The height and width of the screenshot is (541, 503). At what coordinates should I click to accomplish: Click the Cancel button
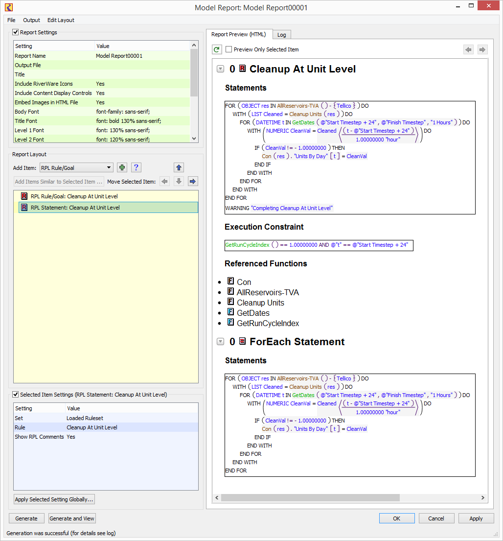coord(436,518)
